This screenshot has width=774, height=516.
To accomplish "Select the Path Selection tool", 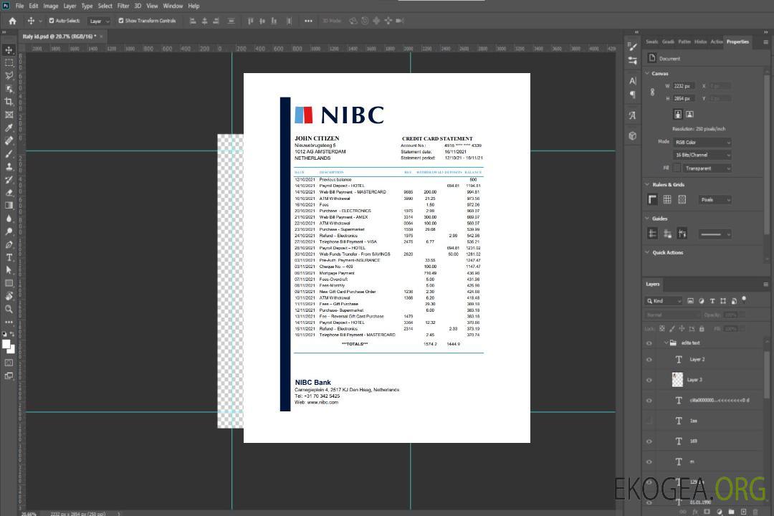I will (9, 270).
